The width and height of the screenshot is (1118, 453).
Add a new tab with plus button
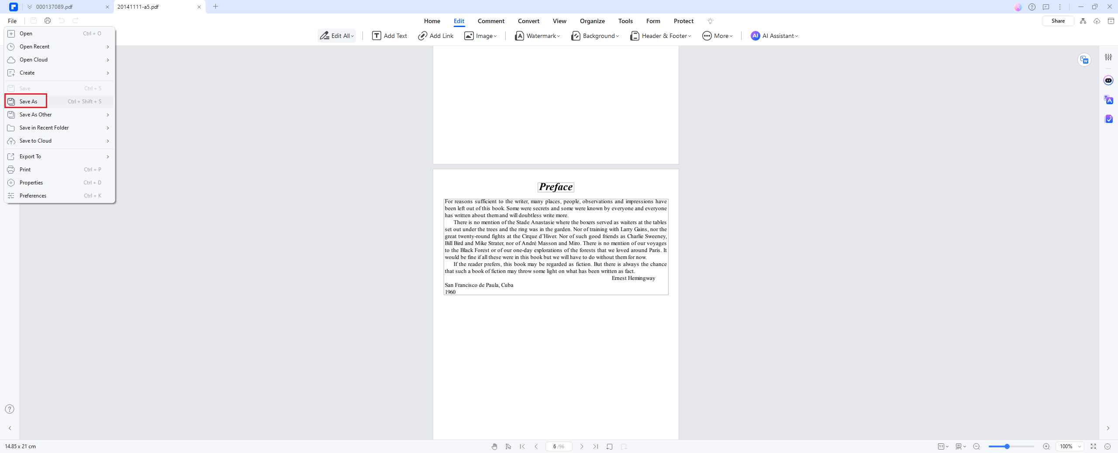click(x=215, y=7)
